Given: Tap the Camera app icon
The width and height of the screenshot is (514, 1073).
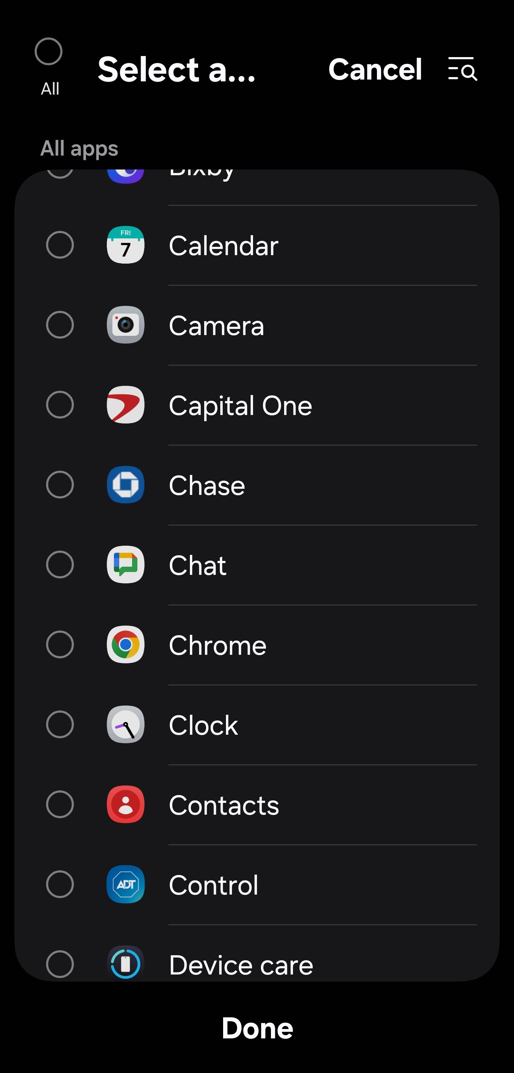Looking at the screenshot, I should [x=125, y=325].
